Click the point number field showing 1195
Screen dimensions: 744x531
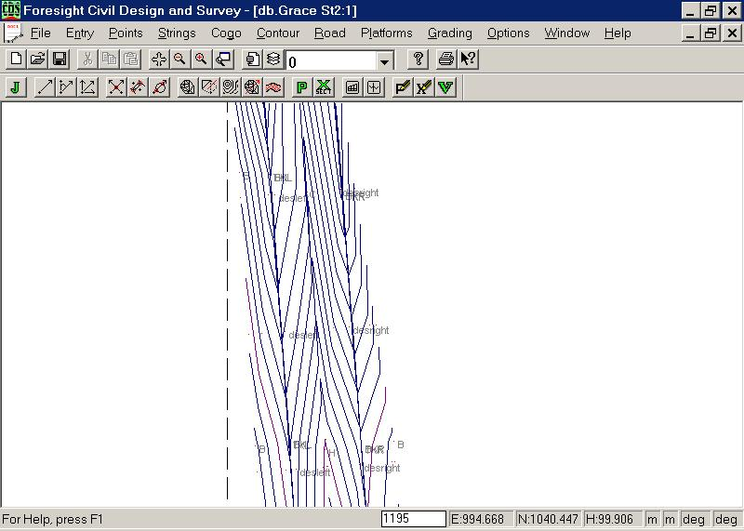point(413,519)
